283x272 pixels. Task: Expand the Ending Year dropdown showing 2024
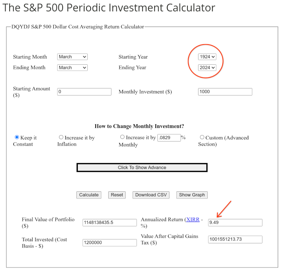point(207,68)
